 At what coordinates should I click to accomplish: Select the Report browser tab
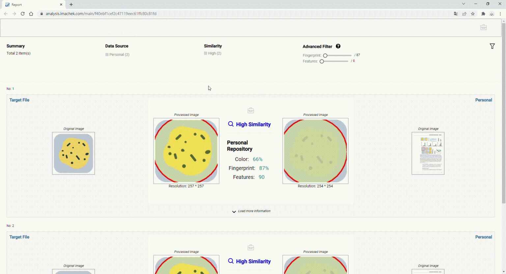pos(33,5)
